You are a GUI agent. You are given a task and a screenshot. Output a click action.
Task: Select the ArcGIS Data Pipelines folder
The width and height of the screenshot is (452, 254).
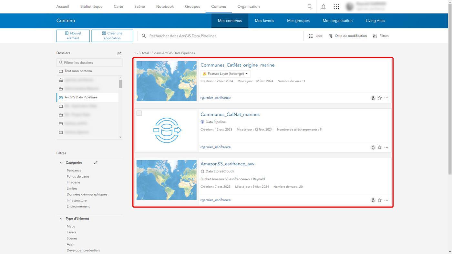point(87,97)
